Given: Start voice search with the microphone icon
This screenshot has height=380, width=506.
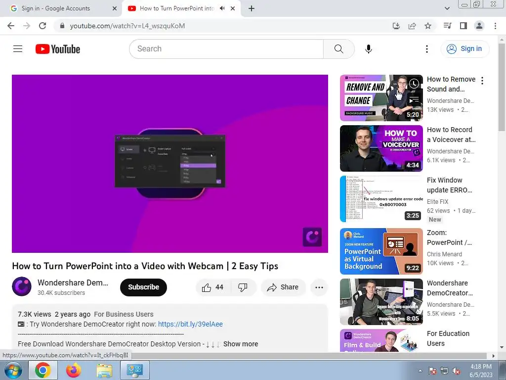Looking at the screenshot, I should coord(368,49).
